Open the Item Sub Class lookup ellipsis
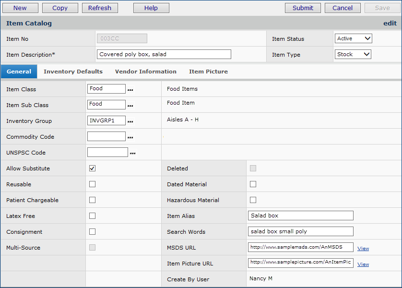 (130, 106)
